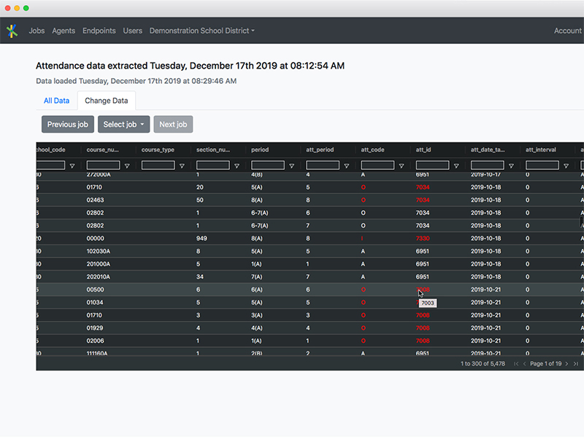
Task: Go to next page of results
Action: [x=566, y=363]
